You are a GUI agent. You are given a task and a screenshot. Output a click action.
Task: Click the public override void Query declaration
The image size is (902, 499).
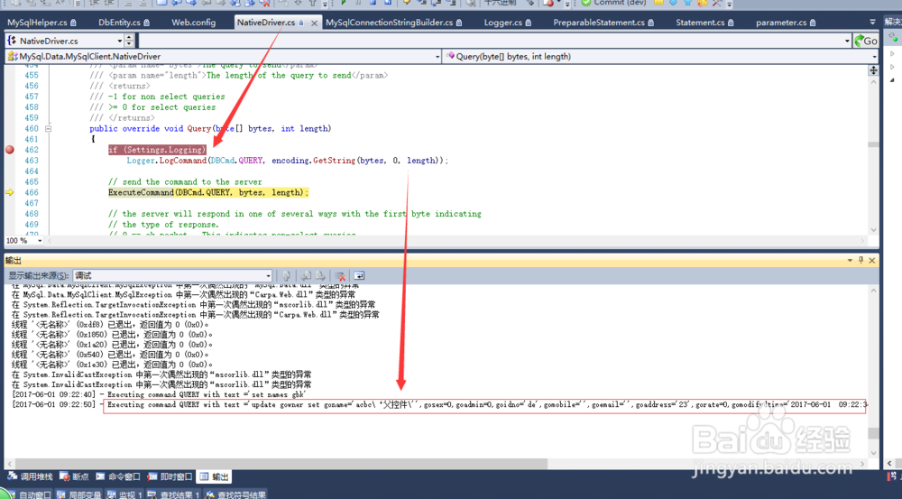click(210, 128)
